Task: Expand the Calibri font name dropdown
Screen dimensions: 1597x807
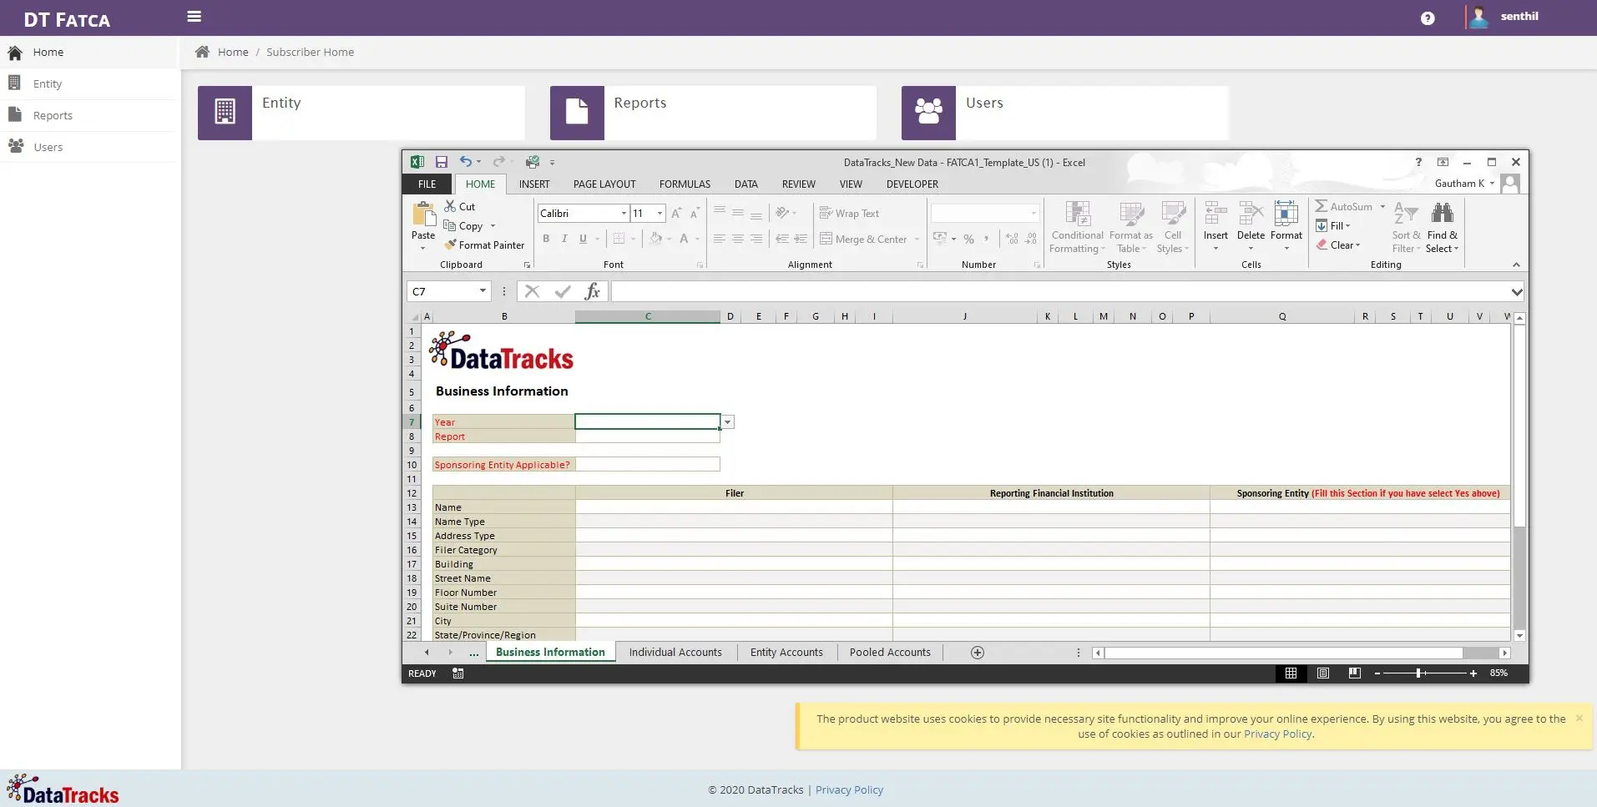Action: click(x=624, y=214)
